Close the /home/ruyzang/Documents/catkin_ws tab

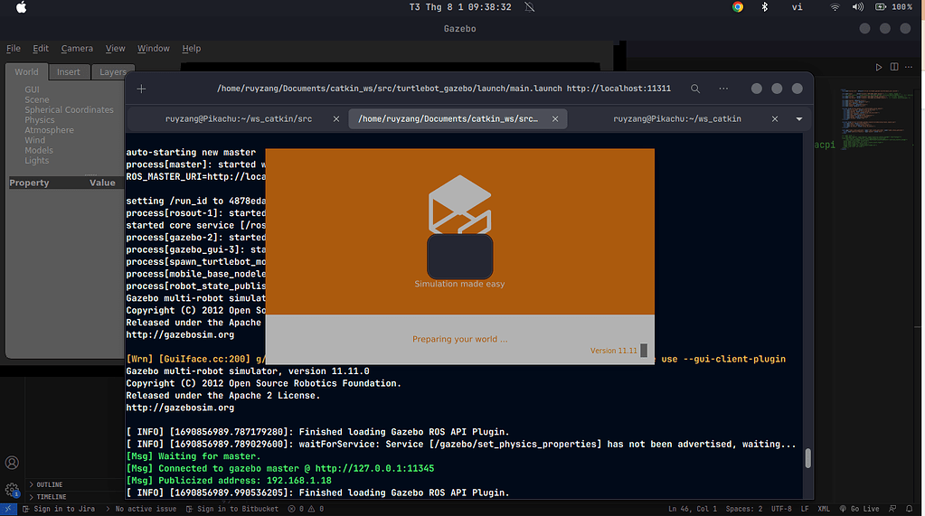click(x=555, y=118)
